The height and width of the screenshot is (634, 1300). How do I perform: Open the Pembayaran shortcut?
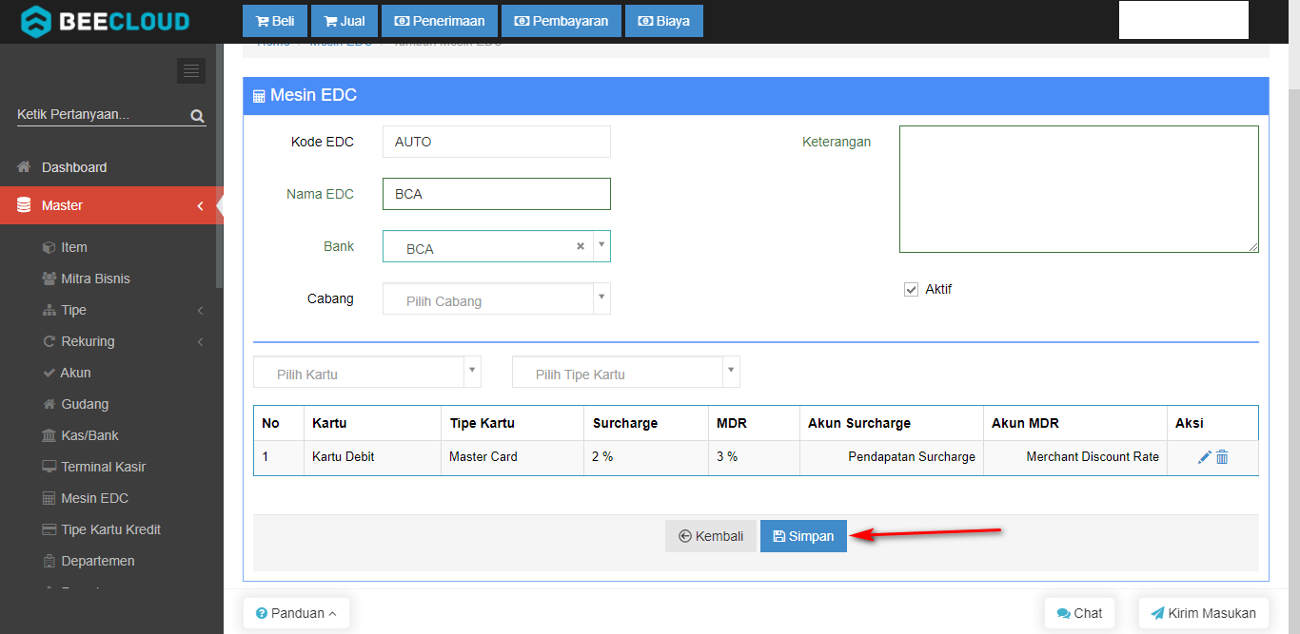[561, 21]
